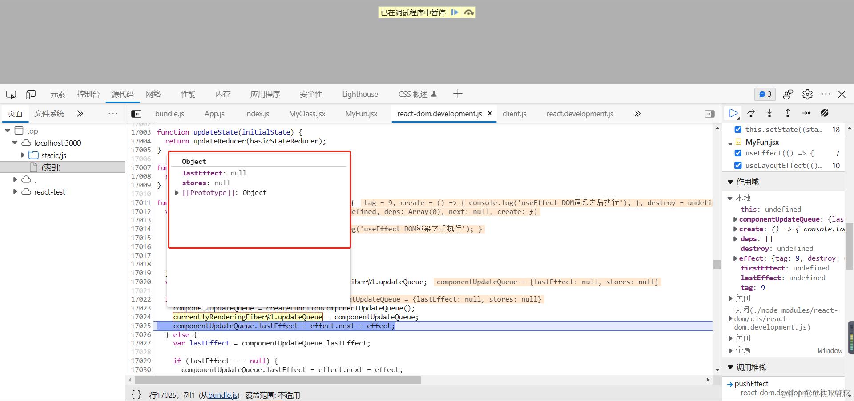Step over next call in paused overlay
Viewport: 854px width, 401px height.
click(x=469, y=12)
